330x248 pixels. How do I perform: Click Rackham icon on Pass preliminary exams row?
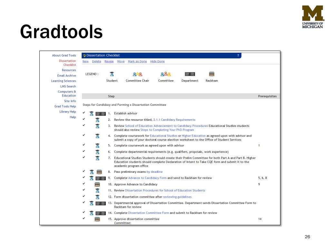[99, 172]
